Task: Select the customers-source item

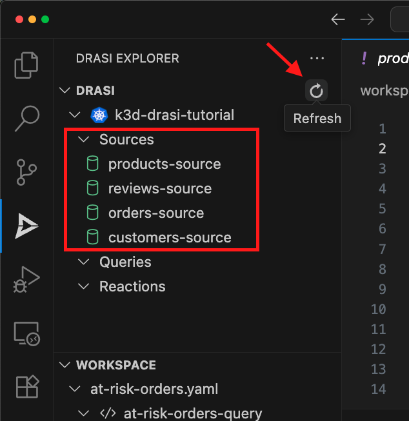Action: (x=169, y=238)
